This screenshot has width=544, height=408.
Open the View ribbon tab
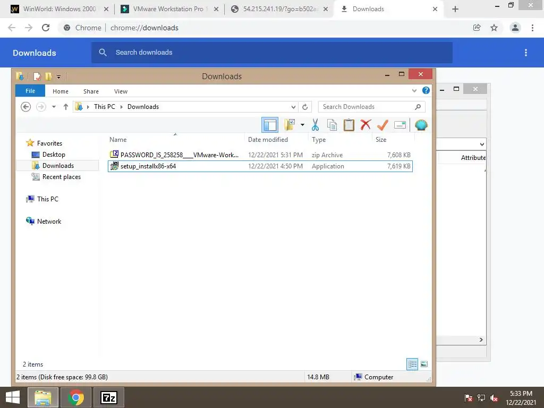[121, 91]
